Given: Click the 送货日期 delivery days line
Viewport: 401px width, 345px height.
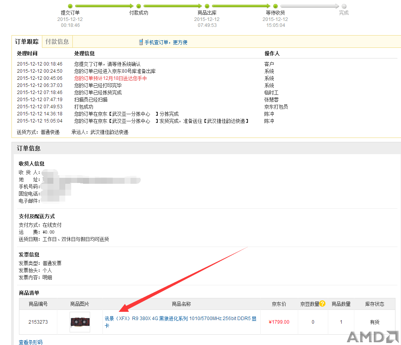Looking at the screenshot, I should pyautogui.click(x=64, y=239).
